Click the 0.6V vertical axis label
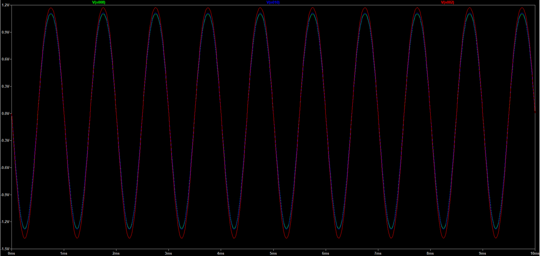The image size is (540, 256). [x=5, y=59]
